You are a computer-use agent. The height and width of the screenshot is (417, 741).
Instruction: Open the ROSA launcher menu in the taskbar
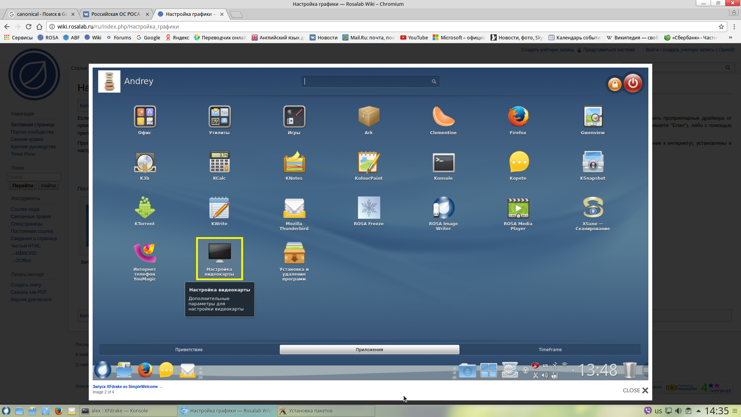tap(6, 411)
